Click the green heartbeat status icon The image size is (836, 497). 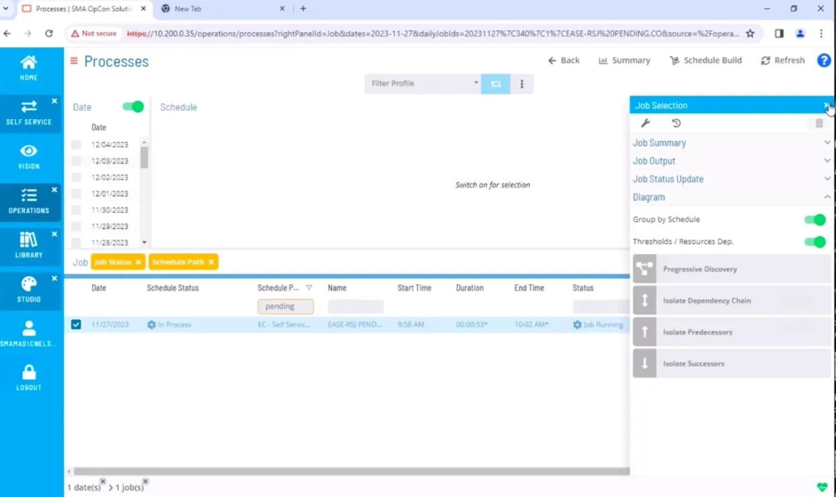tap(823, 487)
